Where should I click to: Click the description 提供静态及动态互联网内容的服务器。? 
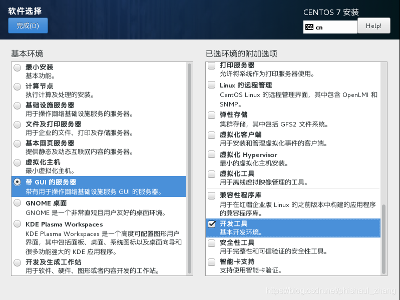(x=80, y=152)
